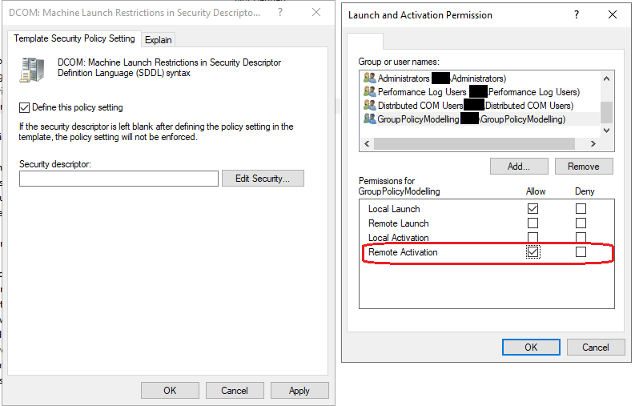Uncheck Allow for Remote Activation
Viewport: 635px width, 406px height.
pyautogui.click(x=533, y=252)
